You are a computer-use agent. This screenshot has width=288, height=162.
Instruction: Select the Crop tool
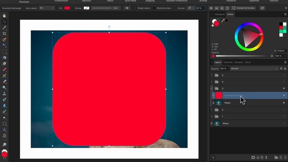coord(4,34)
